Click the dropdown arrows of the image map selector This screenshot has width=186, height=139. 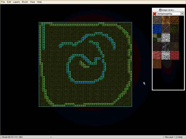182,14
